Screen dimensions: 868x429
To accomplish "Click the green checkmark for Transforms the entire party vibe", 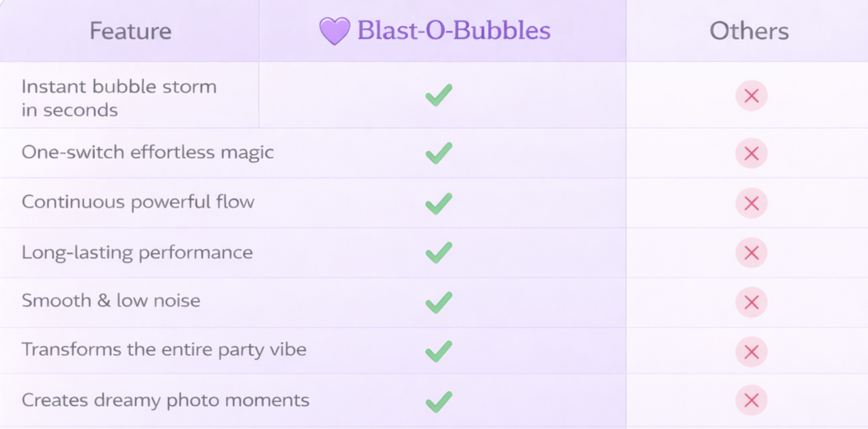I will [x=439, y=351].
